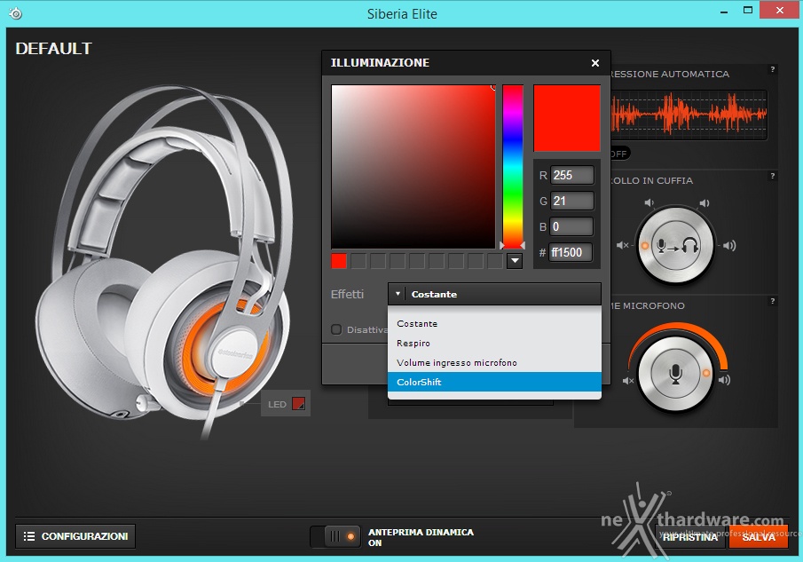Select Volume ingresso microfono option
Screen dimensions: 803x562
click(x=494, y=363)
